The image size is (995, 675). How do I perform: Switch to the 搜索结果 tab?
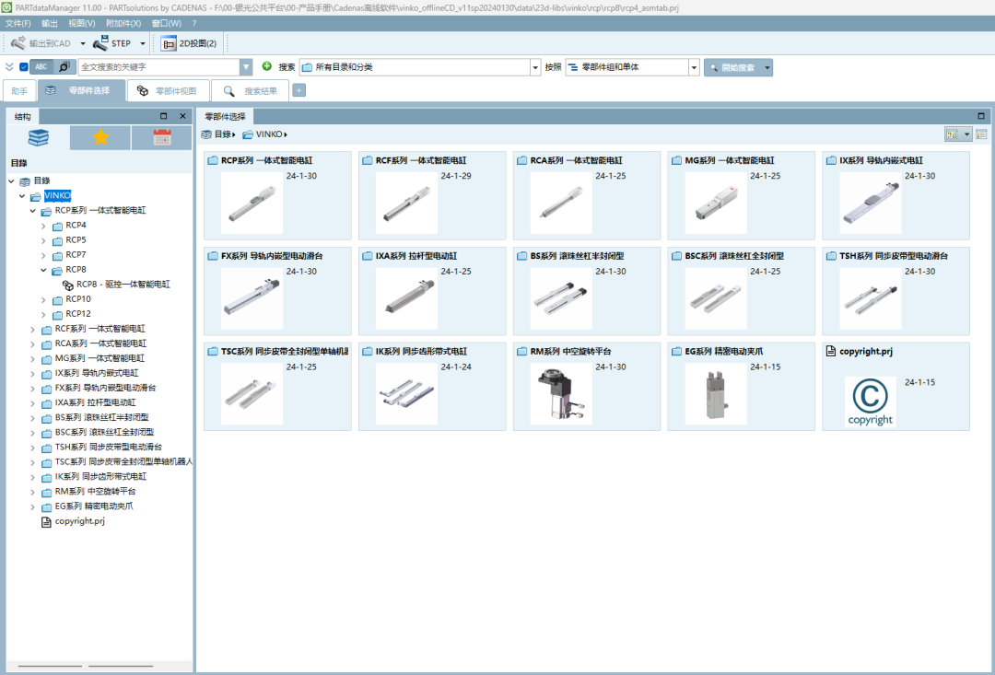(250, 91)
